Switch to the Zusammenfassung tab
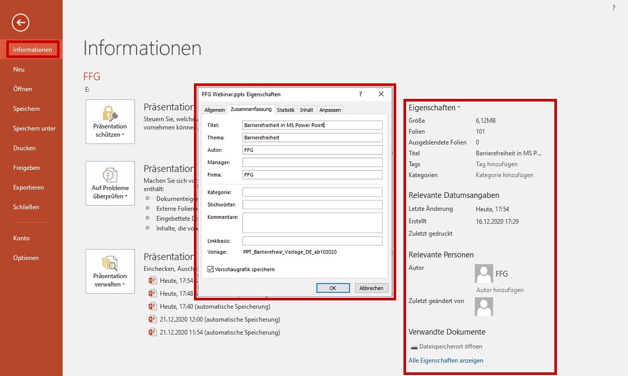The image size is (628, 376). point(251,109)
